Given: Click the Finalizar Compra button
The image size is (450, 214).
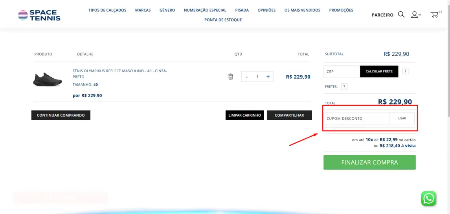Looking at the screenshot, I should [x=370, y=162].
